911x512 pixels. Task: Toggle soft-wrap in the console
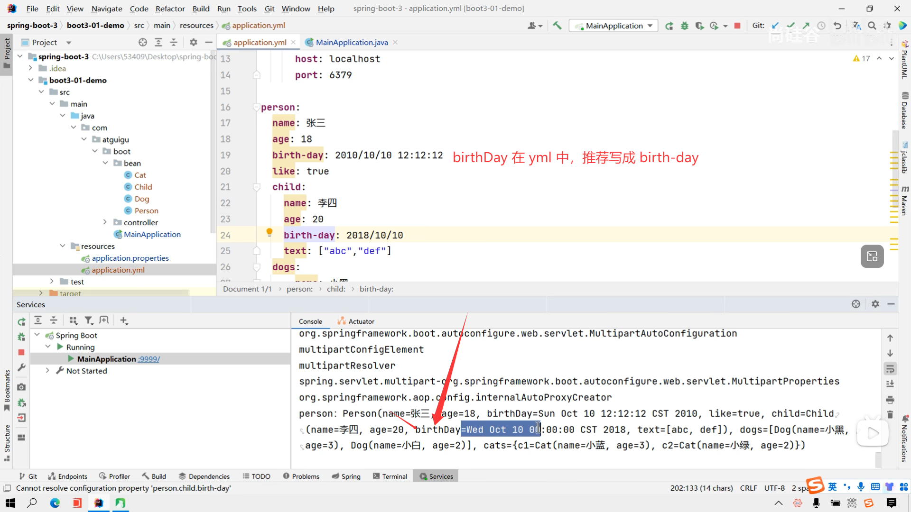point(890,368)
